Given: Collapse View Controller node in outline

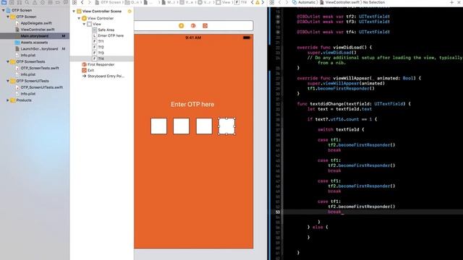Looking at the screenshot, I should tap(79, 18).
